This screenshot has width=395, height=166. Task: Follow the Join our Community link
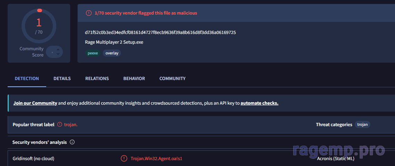pyautogui.click(x=35, y=103)
